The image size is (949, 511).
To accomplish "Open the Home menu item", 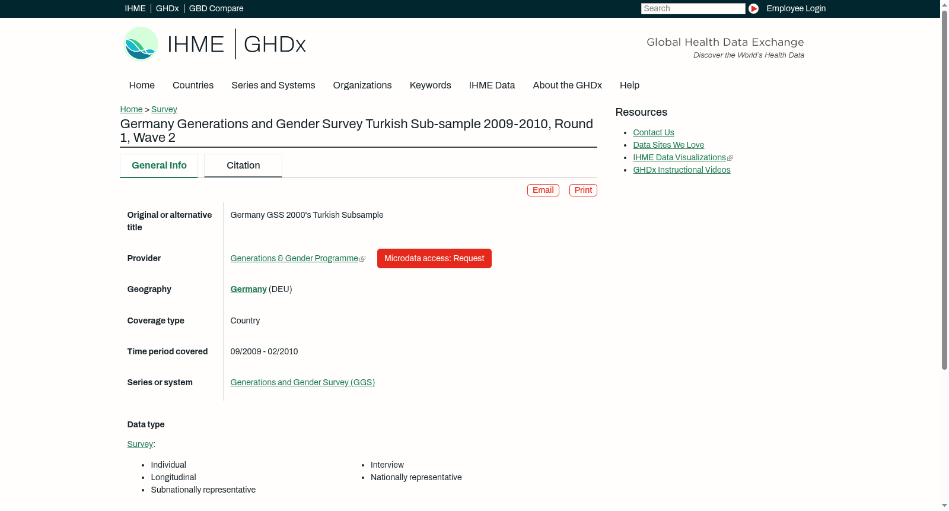I will pos(142,85).
